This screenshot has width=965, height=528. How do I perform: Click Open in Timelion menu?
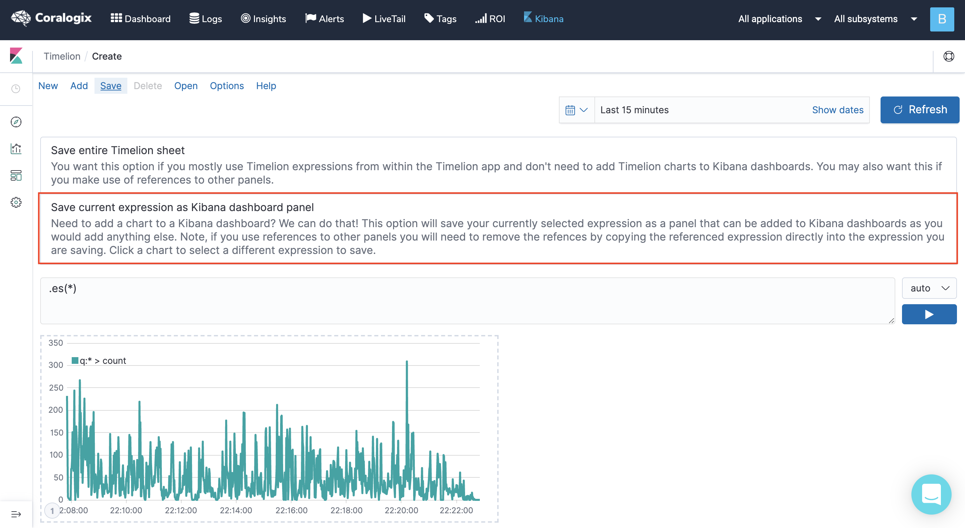(186, 86)
